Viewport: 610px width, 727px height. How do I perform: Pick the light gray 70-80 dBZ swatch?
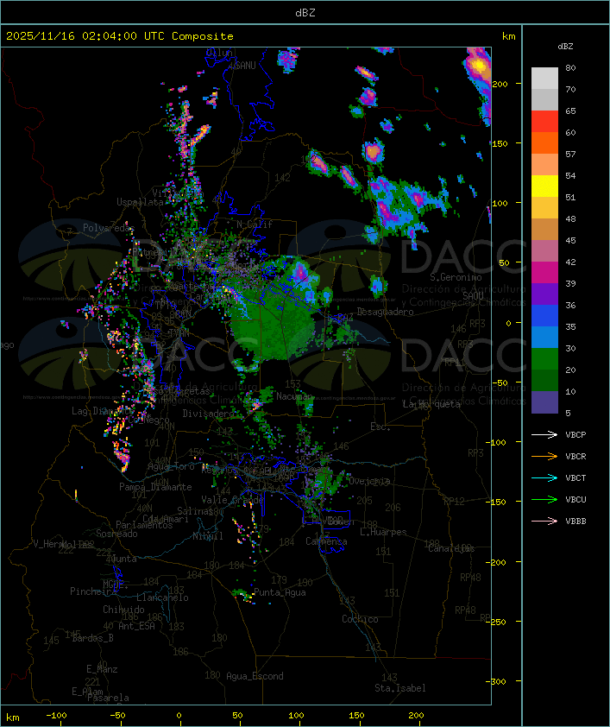[x=544, y=78]
